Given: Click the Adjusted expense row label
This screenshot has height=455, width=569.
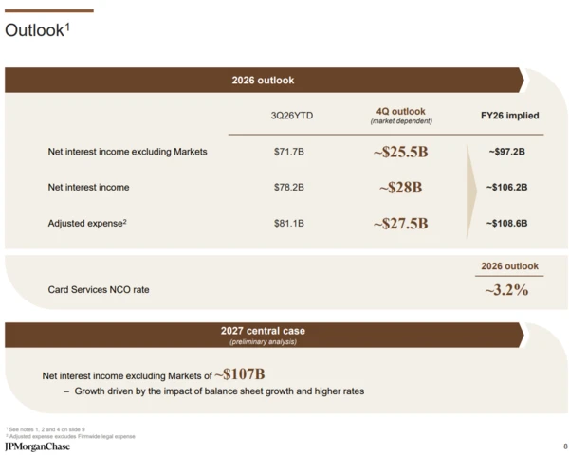Looking at the screenshot, I should click(87, 223).
